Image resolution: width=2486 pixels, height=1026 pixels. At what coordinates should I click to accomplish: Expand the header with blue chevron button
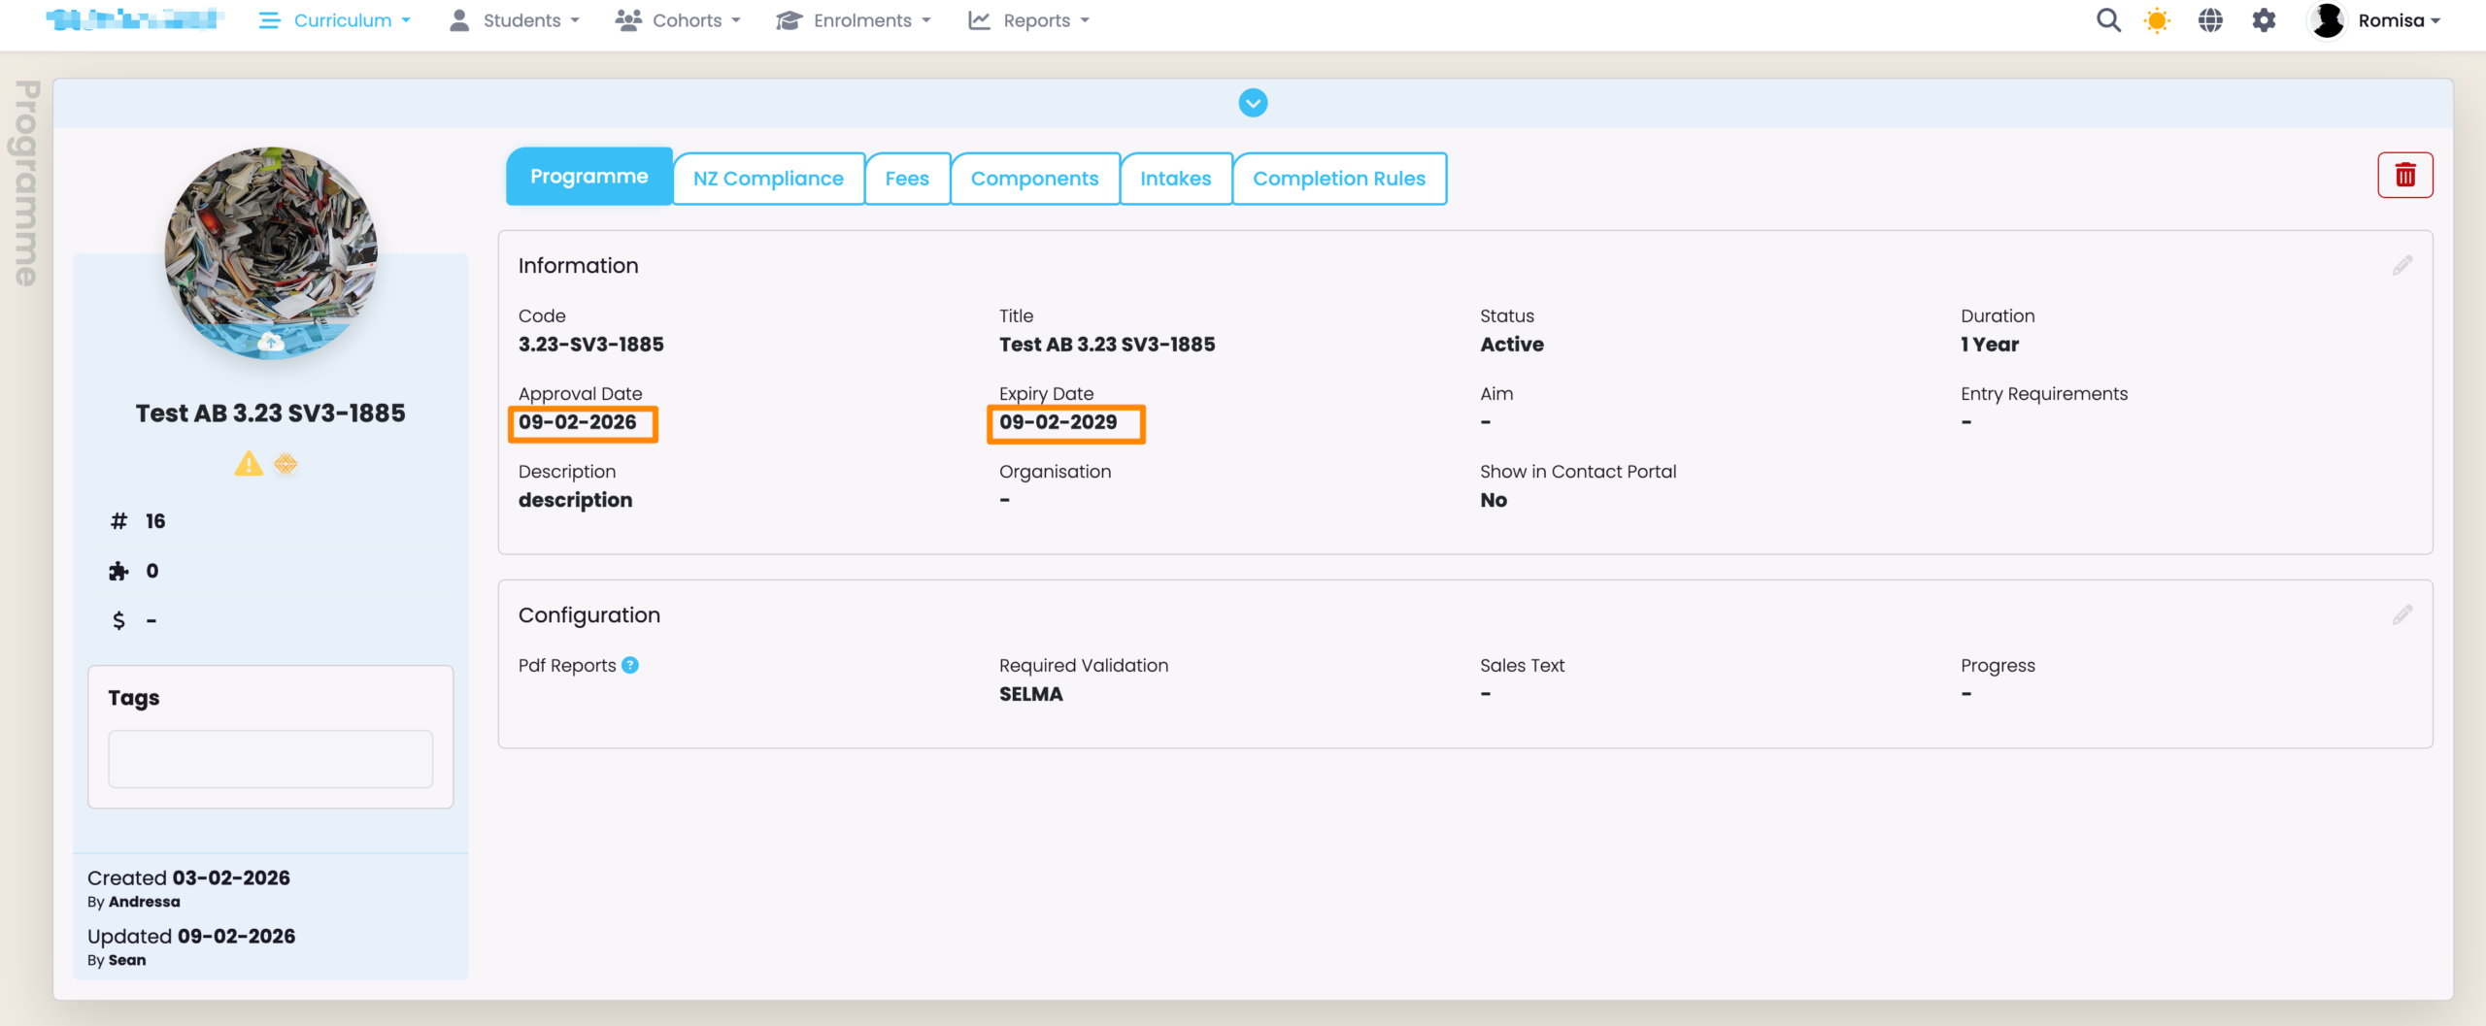pos(1253,103)
